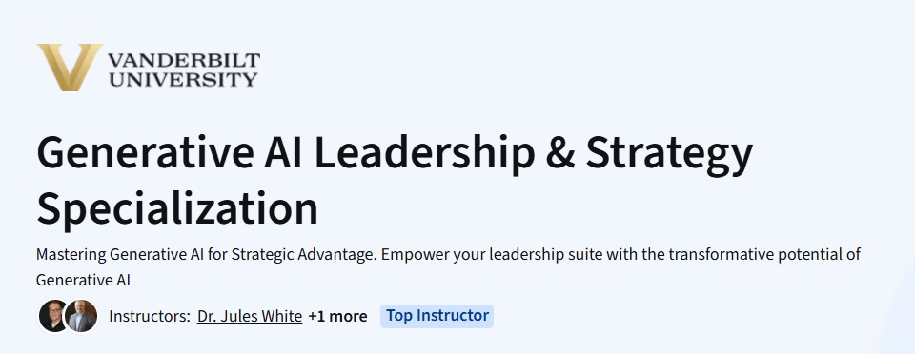This screenshot has width=915, height=354.
Task: Click 'Generative AI' on the description's second line
Action: pos(83,280)
